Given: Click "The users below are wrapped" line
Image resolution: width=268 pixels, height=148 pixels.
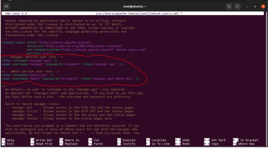Looking at the screenshot, I should coord(72,126).
